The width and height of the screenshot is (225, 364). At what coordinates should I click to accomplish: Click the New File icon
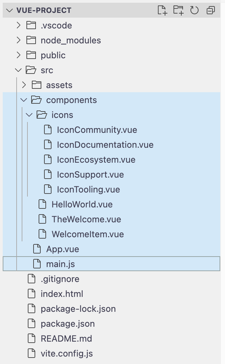click(x=163, y=11)
